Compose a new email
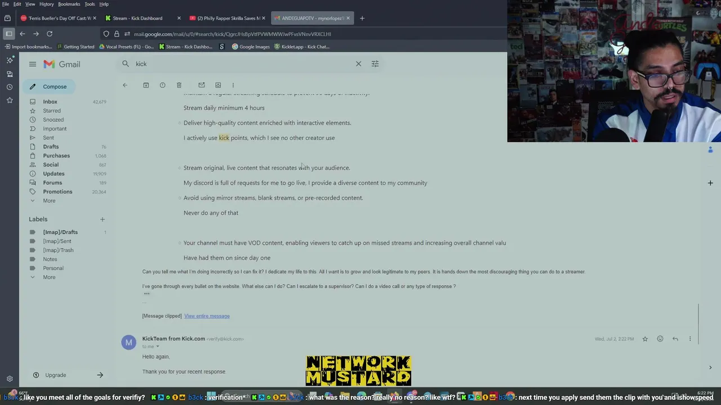Image resolution: width=721 pixels, height=405 pixels. point(48,87)
